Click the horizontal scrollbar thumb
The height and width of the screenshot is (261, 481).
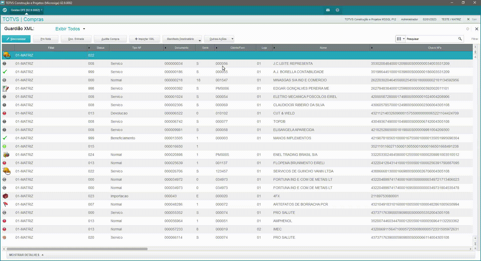click(77, 249)
